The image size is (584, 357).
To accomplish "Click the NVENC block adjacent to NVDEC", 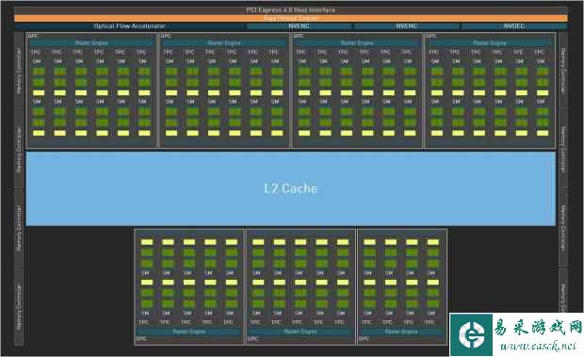I will coord(406,26).
